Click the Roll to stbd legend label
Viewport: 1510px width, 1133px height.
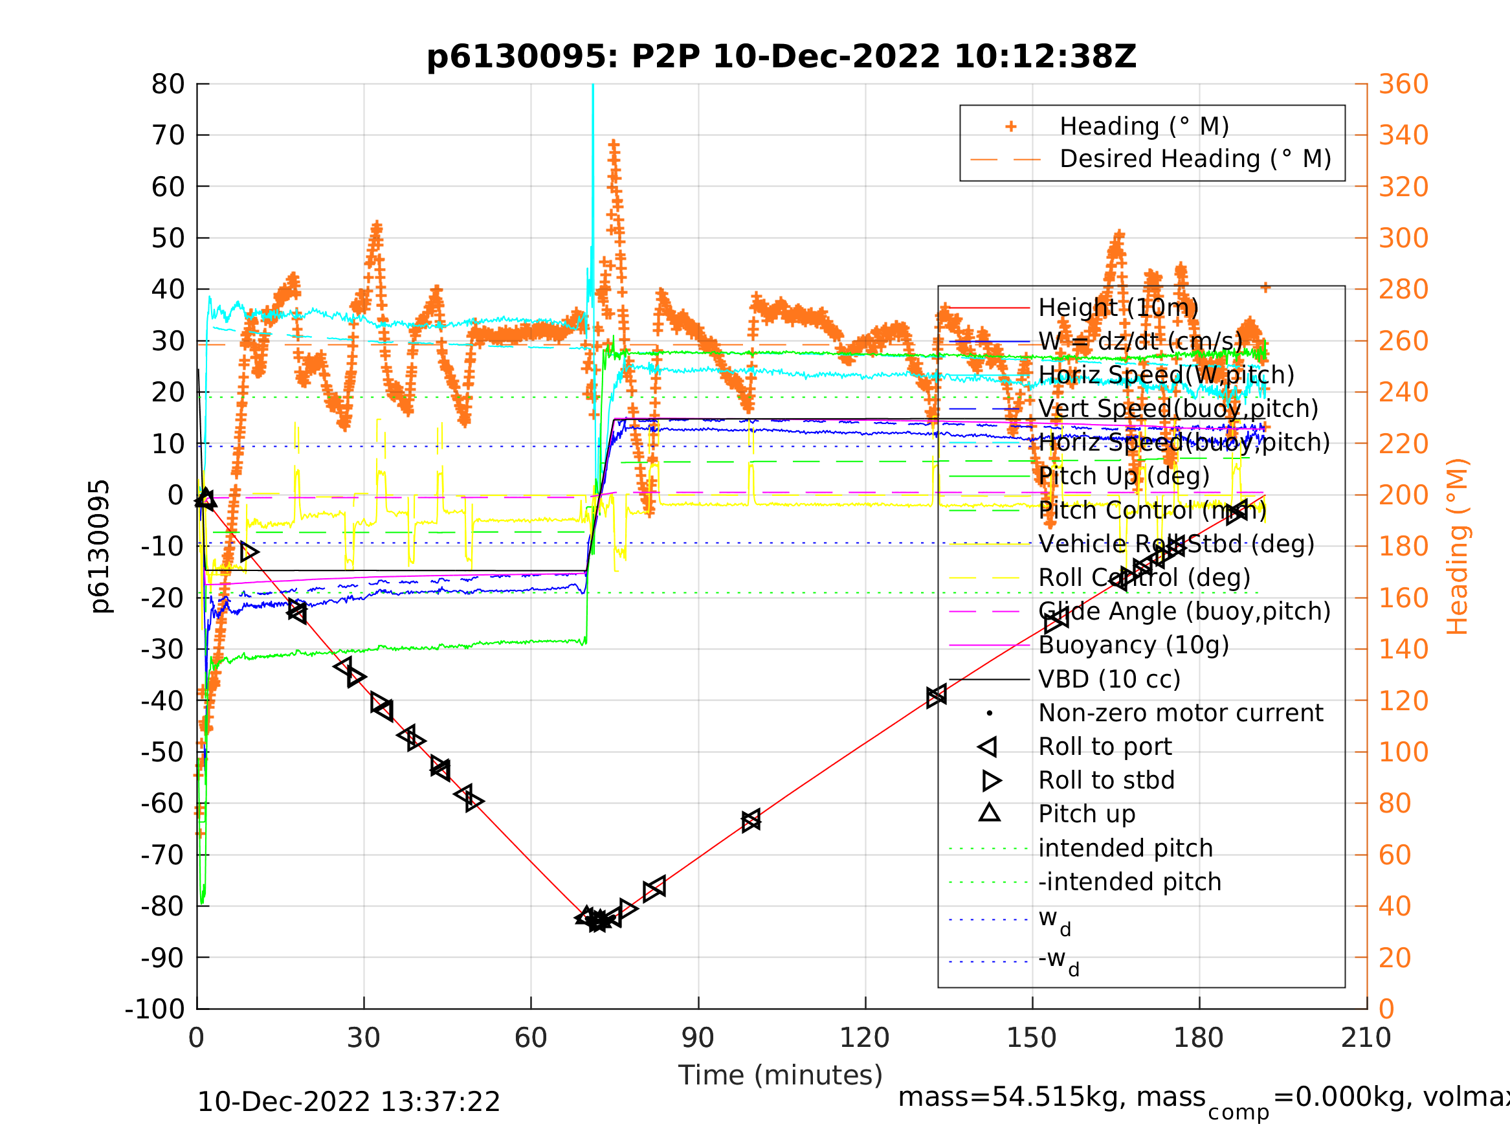click(1106, 781)
